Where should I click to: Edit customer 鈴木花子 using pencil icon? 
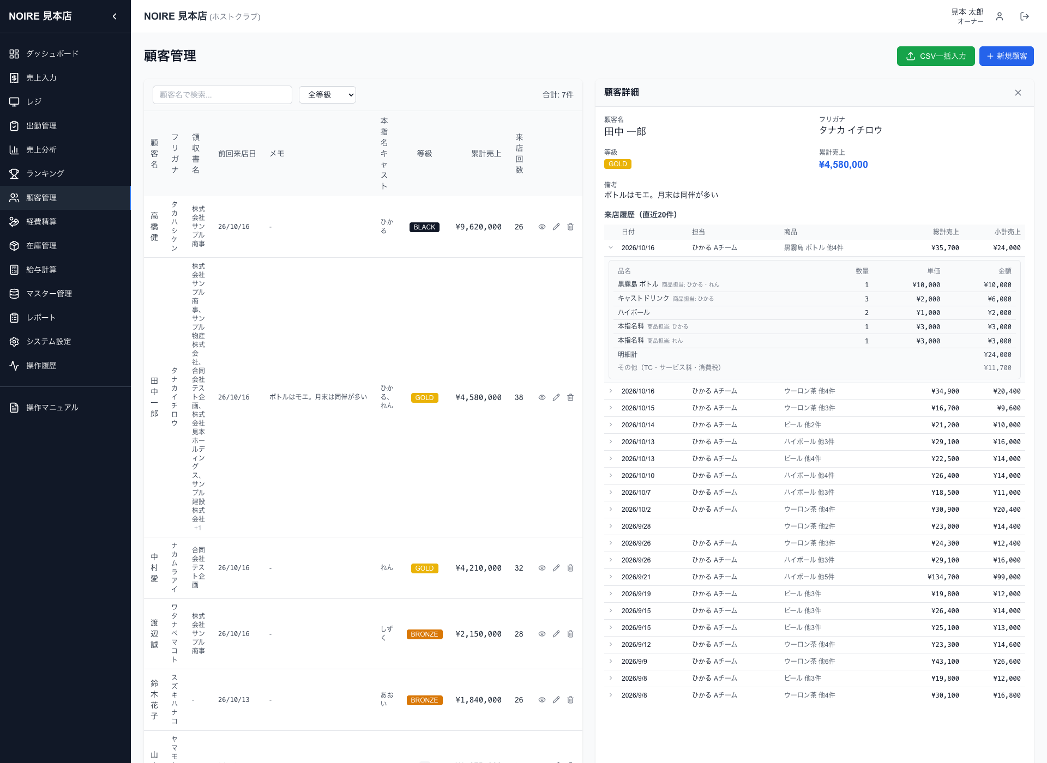556,700
